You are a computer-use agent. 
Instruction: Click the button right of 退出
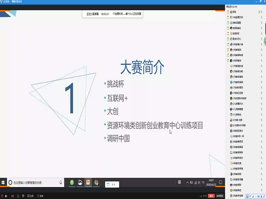point(220,196)
